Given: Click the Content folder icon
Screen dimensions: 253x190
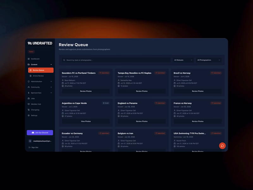Looking at the screenshot, I should pyautogui.click(x=29, y=65).
